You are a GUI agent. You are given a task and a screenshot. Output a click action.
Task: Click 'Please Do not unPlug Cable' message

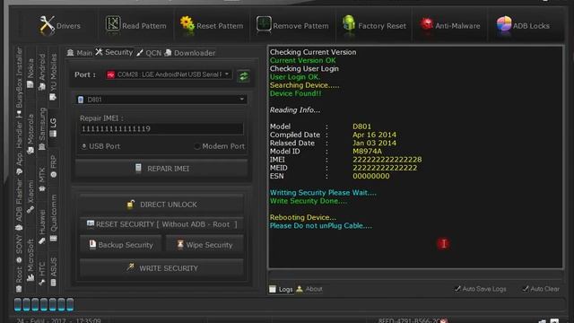click(321, 225)
